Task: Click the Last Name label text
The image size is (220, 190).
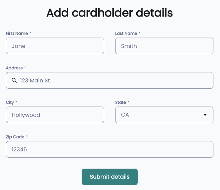Action: [126, 33]
